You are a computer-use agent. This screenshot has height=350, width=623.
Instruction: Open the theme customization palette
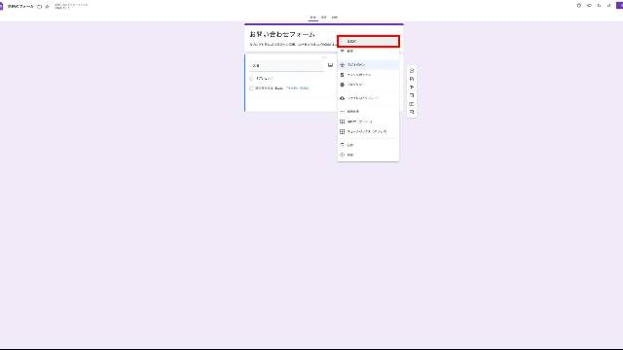[579, 6]
